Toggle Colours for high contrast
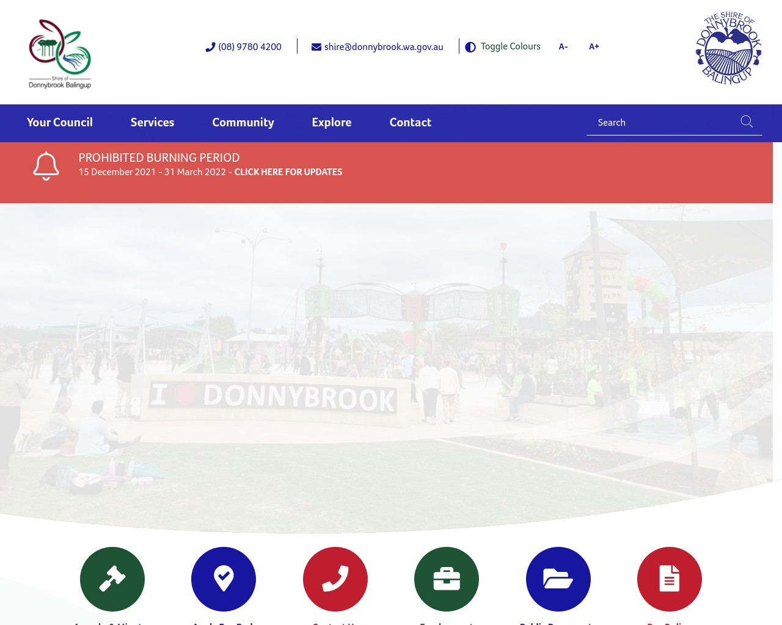The height and width of the screenshot is (625, 782). [x=510, y=46]
